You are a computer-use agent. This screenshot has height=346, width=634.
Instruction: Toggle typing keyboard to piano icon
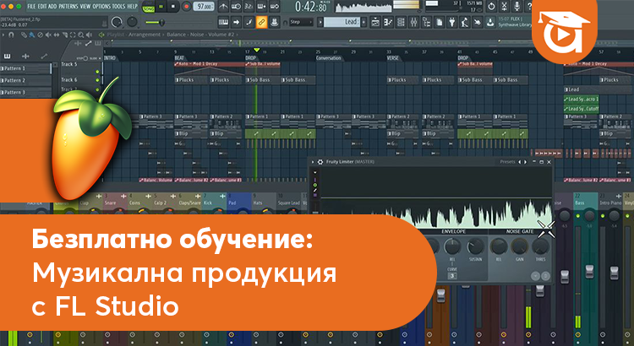[223, 22]
